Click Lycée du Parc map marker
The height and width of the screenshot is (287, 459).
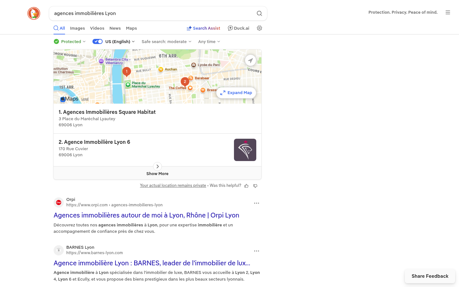click(193, 65)
